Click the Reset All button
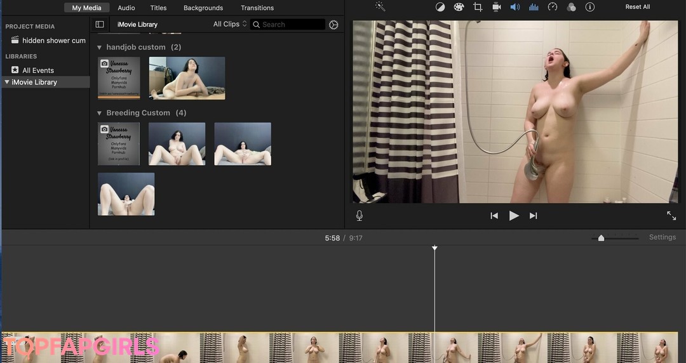 click(637, 7)
